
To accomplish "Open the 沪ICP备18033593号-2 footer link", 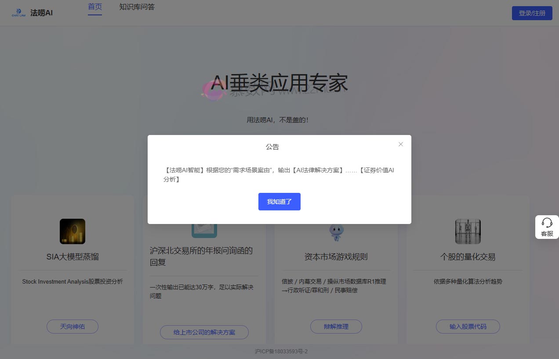I will (x=280, y=351).
